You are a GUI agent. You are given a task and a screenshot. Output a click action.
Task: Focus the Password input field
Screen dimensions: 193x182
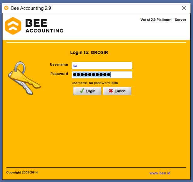pyautogui.click(x=102, y=75)
